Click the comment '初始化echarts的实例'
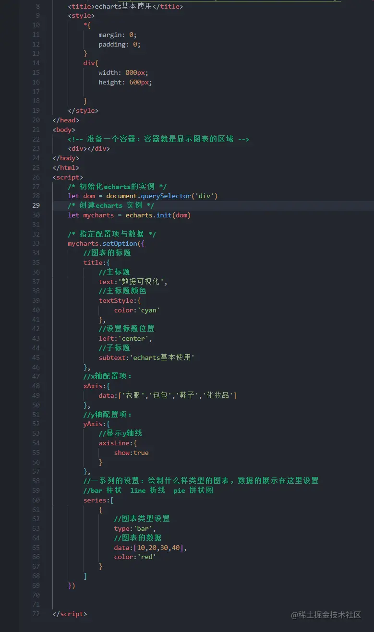The width and height of the screenshot is (374, 632). point(117,187)
